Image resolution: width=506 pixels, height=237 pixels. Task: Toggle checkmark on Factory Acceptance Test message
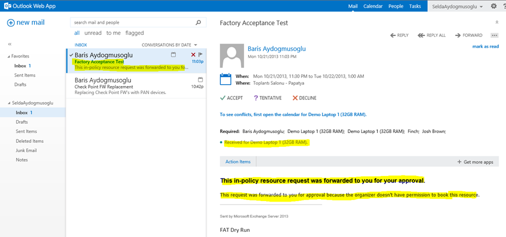[71, 55]
